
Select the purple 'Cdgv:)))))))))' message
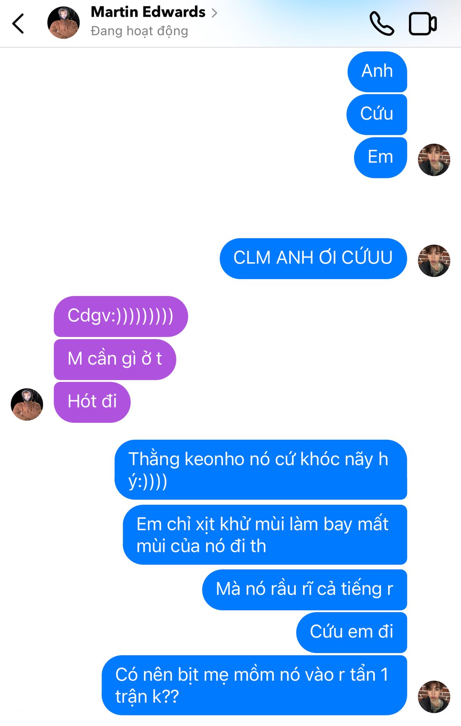click(121, 316)
